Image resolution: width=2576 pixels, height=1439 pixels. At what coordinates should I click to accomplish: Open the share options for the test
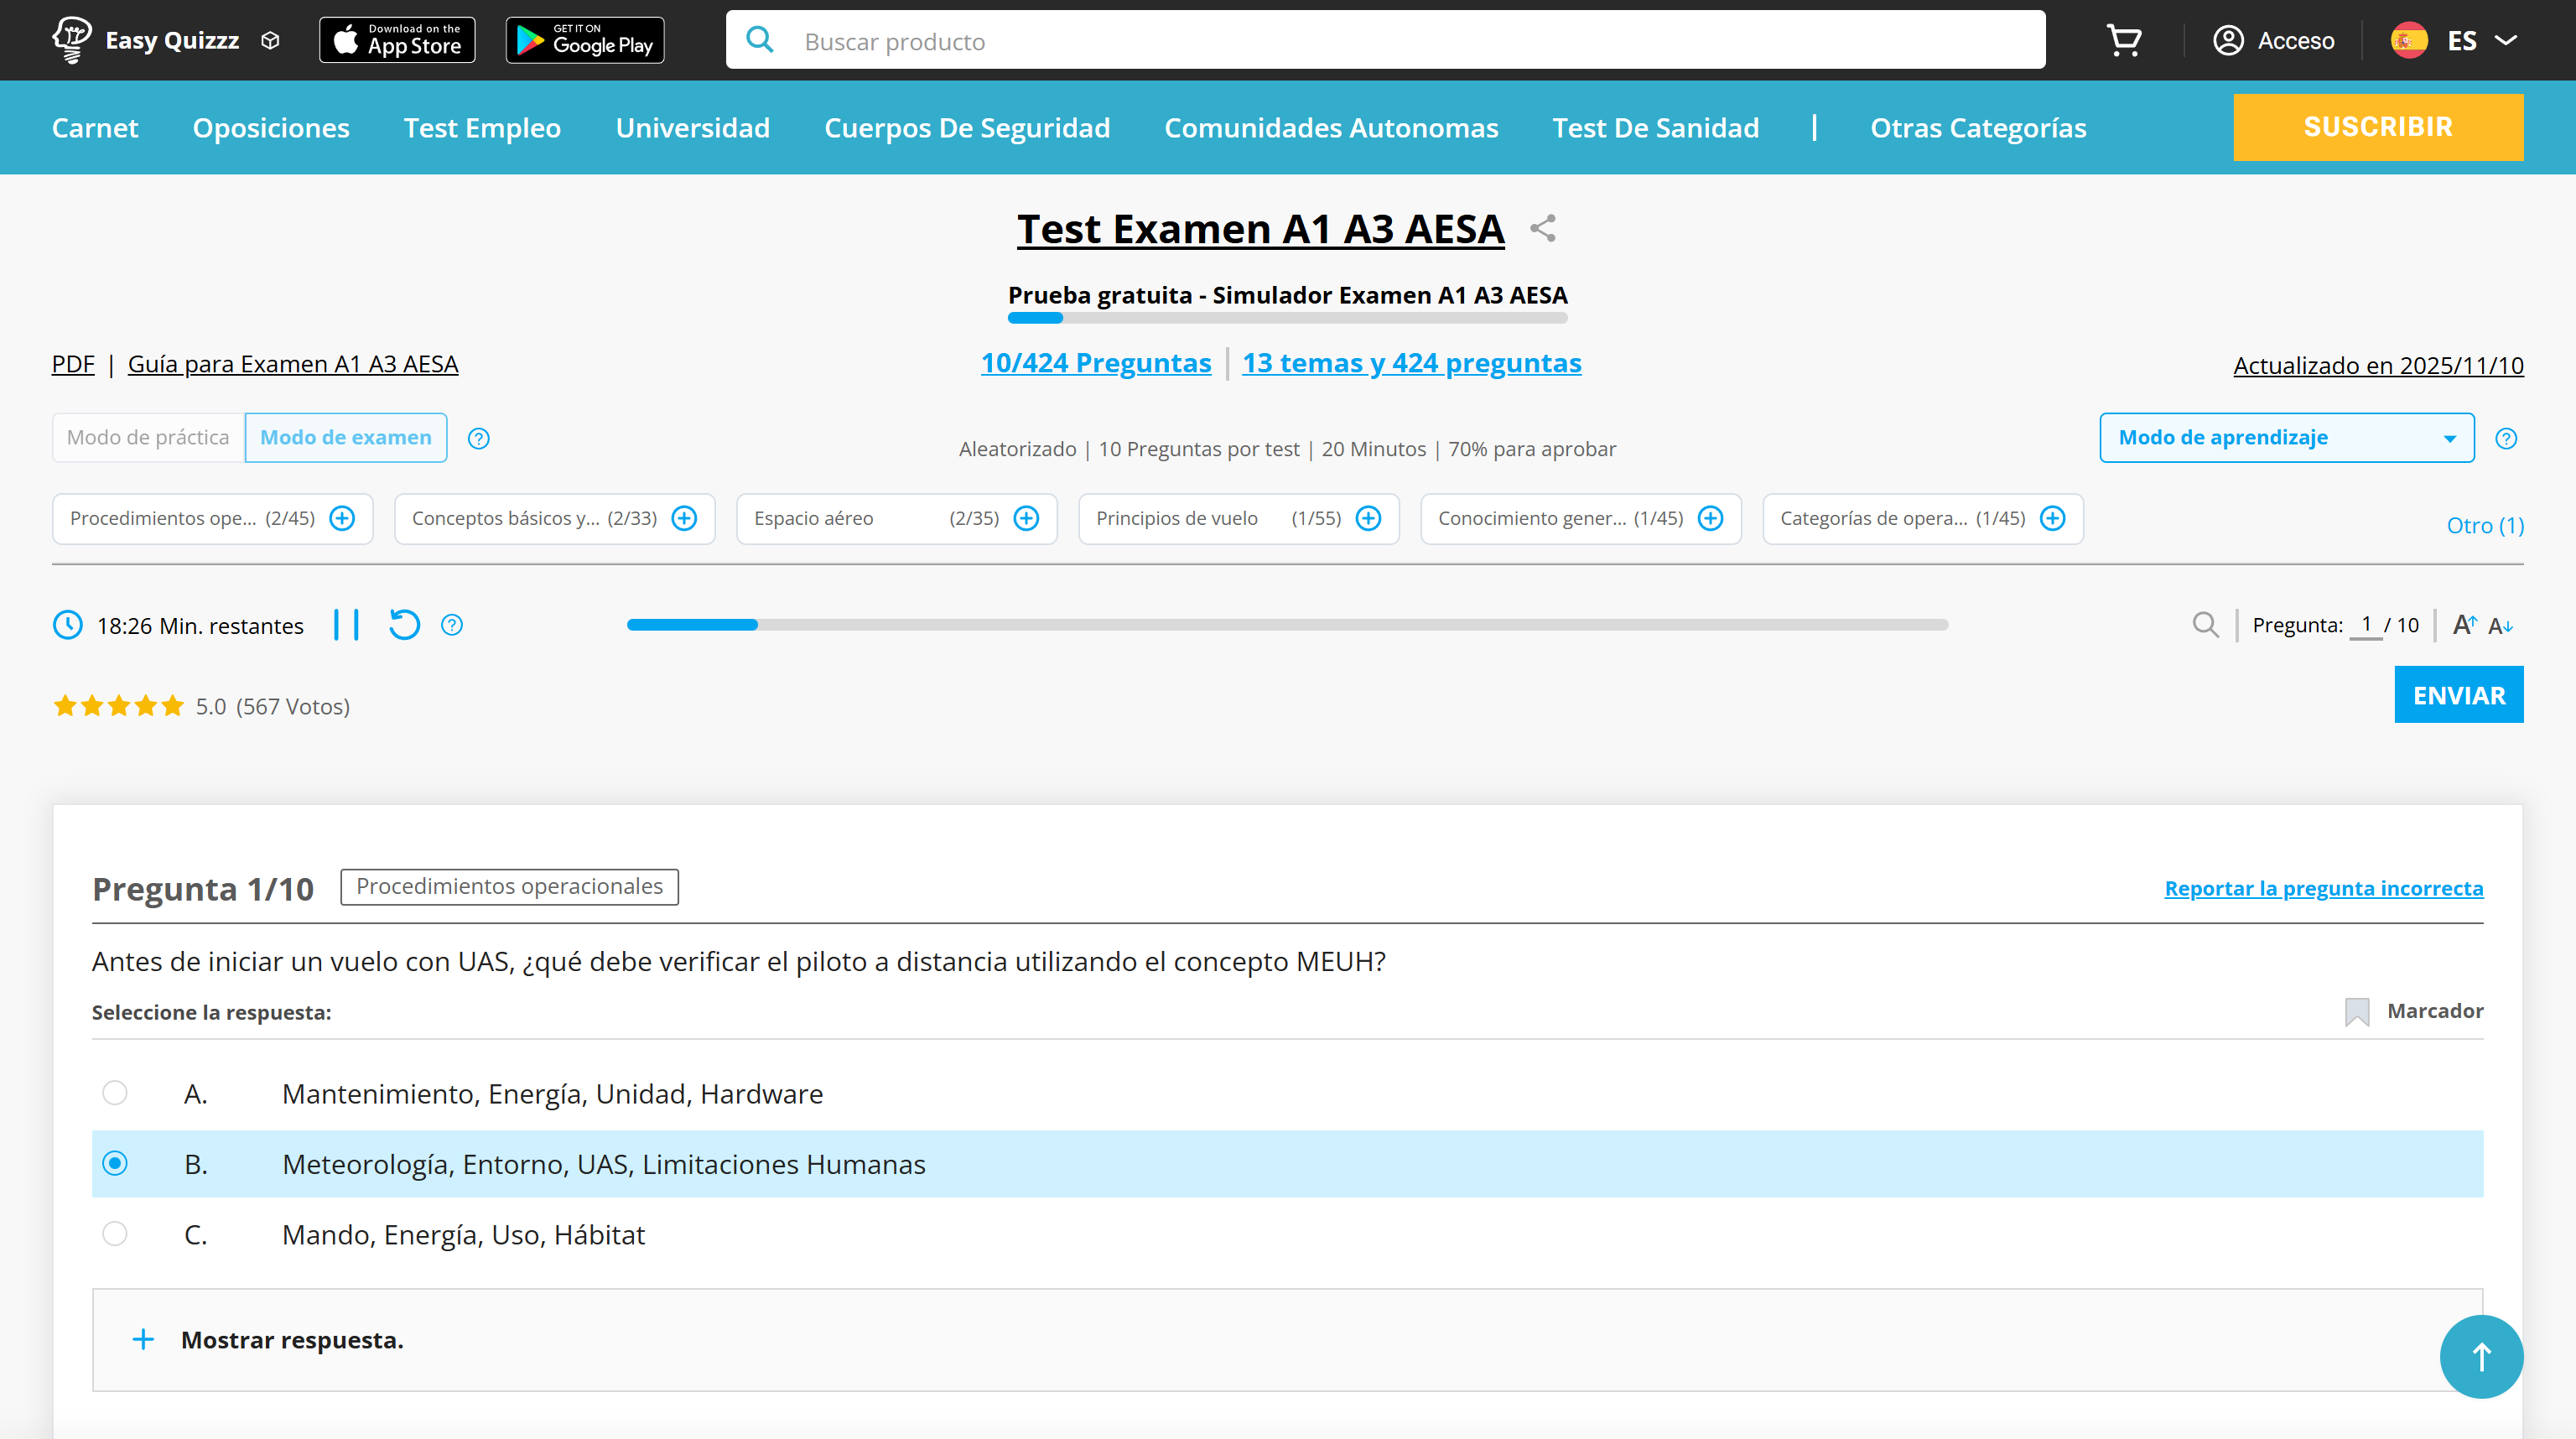click(1542, 228)
